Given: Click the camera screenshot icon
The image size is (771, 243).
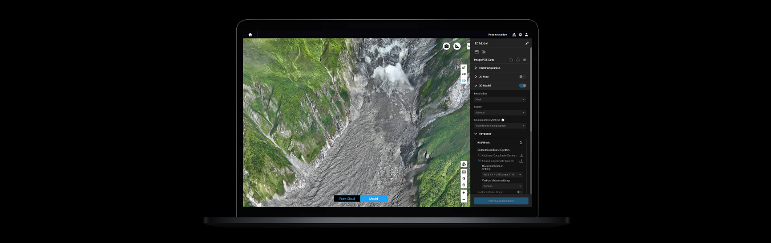Looking at the screenshot, I should pyautogui.click(x=446, y=46).
